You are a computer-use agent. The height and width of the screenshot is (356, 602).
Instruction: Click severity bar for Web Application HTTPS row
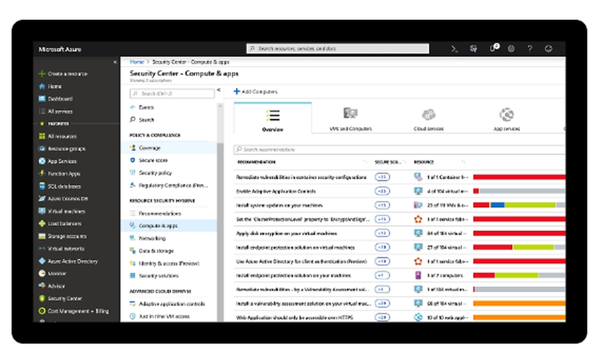[519, 317]
